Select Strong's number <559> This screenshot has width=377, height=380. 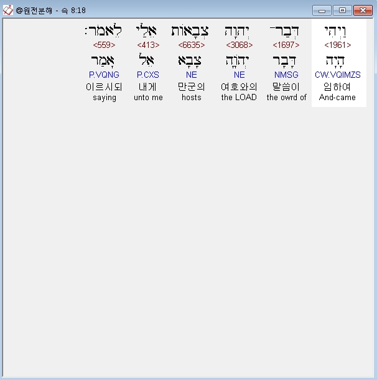click(x=104, y=45)
